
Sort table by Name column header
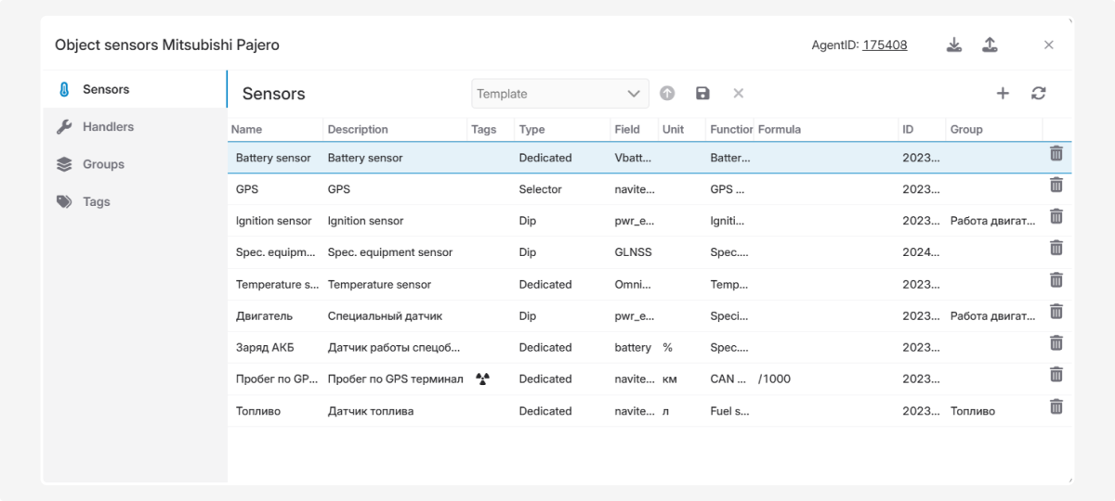(247, 129)
